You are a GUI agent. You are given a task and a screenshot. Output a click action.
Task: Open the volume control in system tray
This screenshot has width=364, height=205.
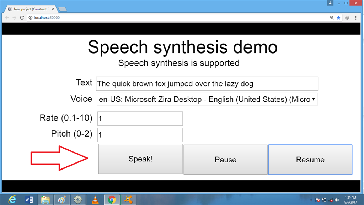(x=337, y=199)
